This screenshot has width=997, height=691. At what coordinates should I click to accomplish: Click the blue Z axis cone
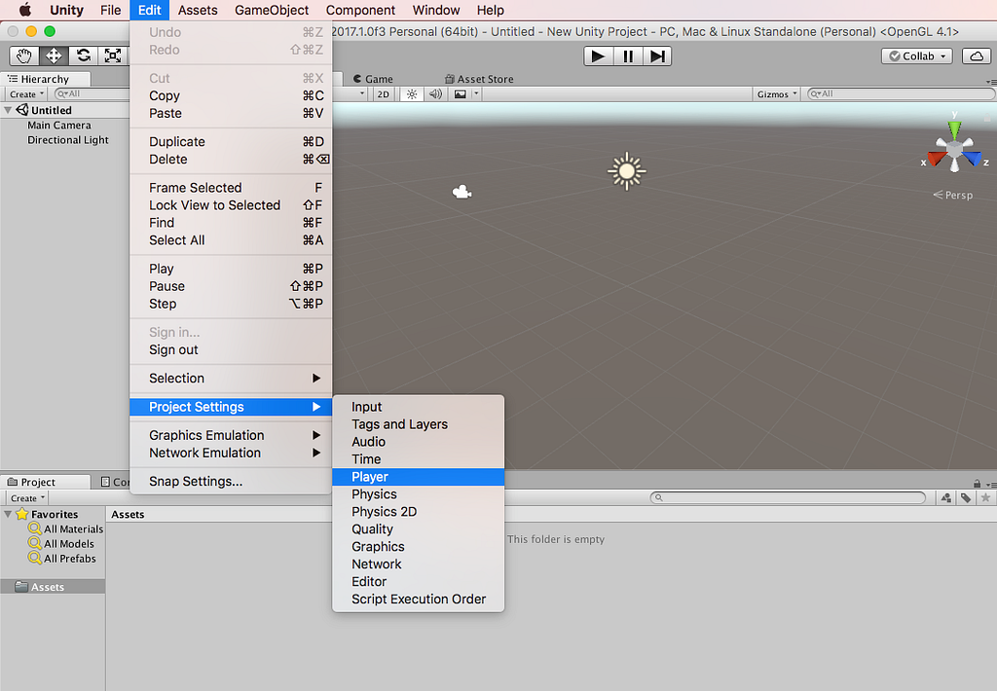[973, 159]
